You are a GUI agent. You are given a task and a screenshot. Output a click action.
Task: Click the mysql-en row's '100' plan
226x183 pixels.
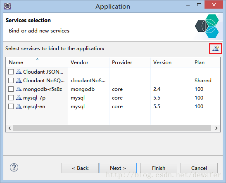(x=199, y=107)
